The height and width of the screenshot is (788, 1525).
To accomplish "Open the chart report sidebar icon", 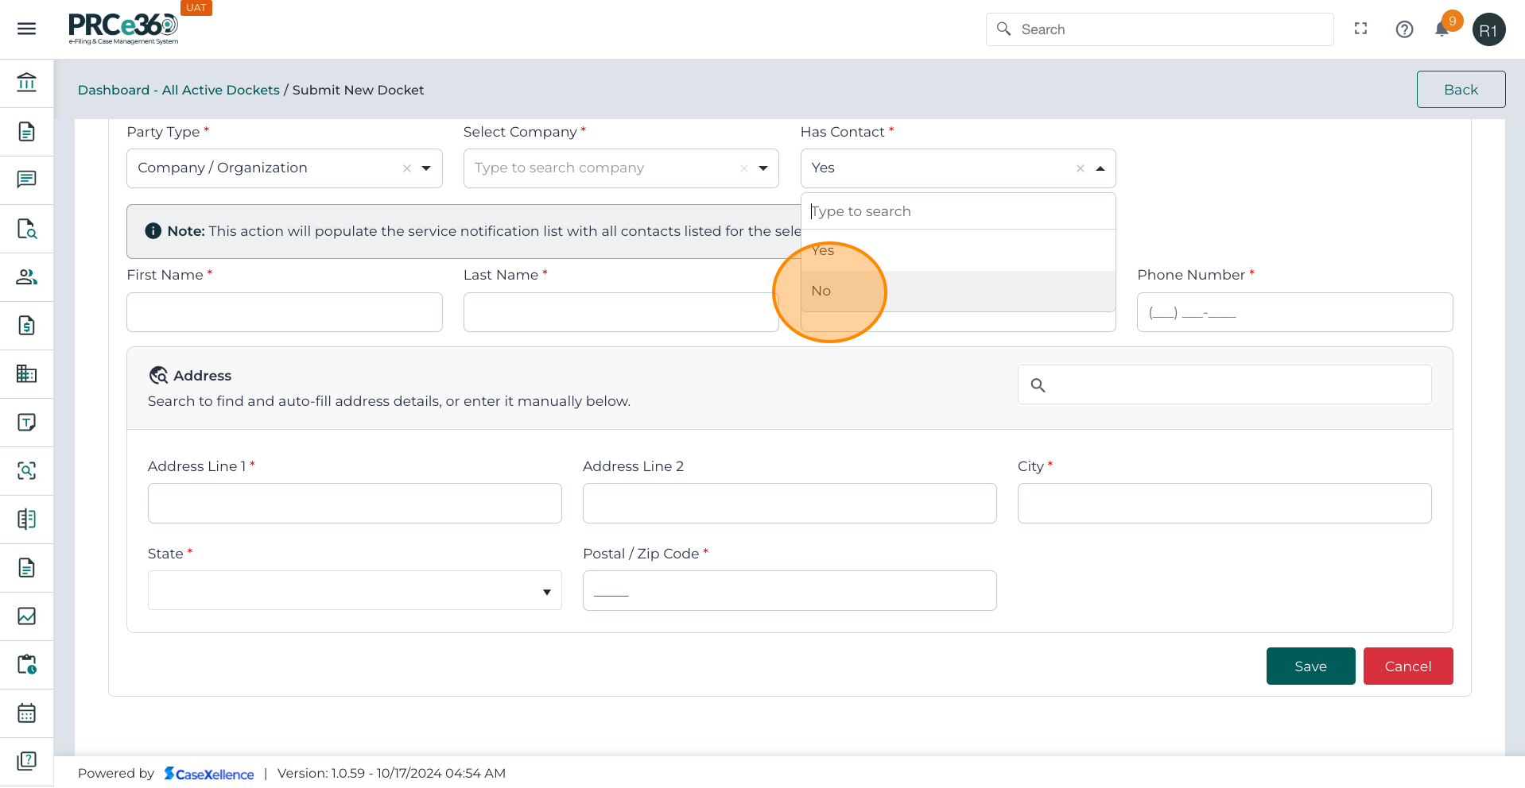I will pos(26,616).
